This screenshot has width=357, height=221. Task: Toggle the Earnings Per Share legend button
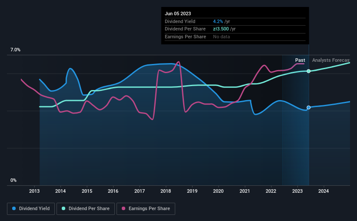146,209
